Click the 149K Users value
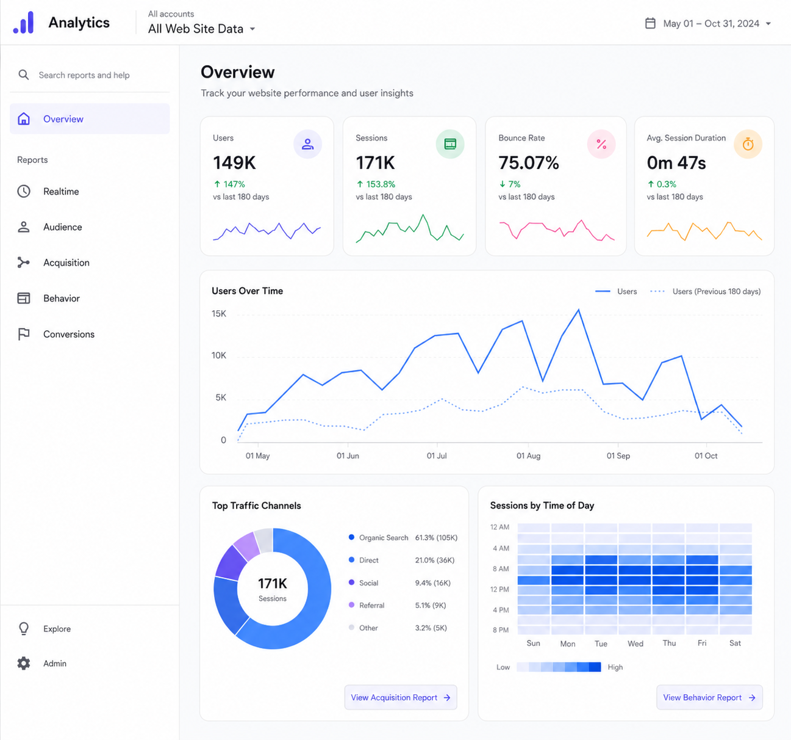 [x=234, y=163]
